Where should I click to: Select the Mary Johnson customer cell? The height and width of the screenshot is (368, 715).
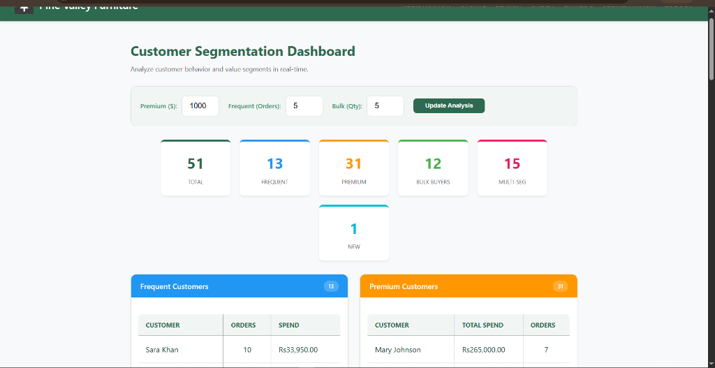coord(411,351)
